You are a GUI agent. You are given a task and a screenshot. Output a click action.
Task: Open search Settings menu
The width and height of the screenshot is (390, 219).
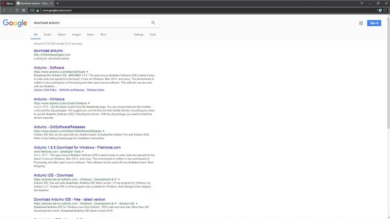(x=138, y=35)
